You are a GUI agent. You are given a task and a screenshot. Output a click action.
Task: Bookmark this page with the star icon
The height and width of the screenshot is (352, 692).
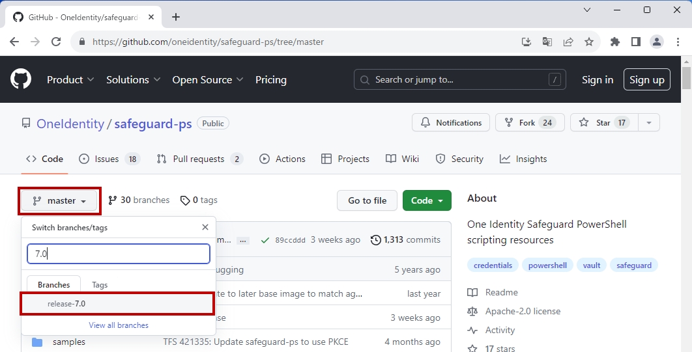point(589,42)
